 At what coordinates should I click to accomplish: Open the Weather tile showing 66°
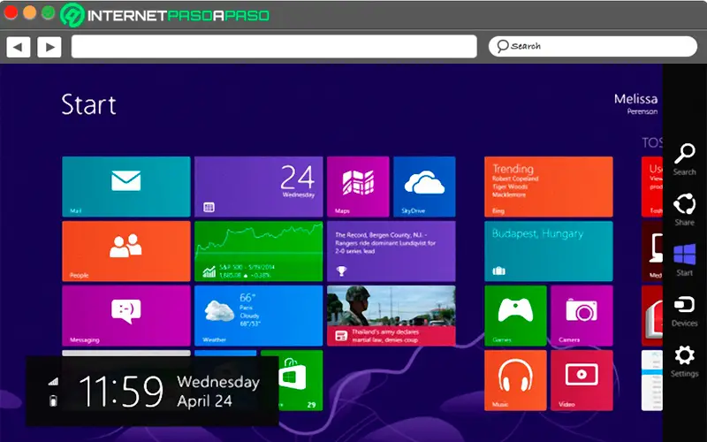tap(258, 316)
